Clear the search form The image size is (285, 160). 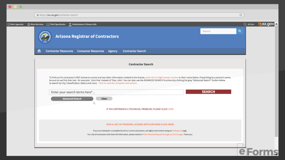click(104, 98)
